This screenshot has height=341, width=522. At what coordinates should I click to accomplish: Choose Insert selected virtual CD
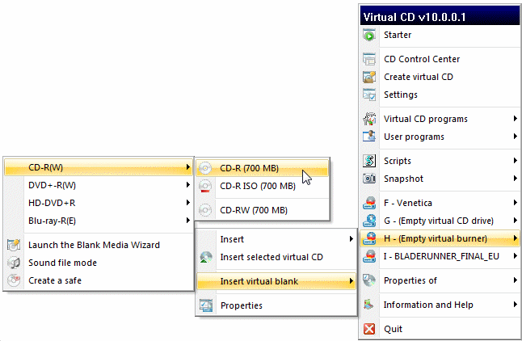click(x=272, y=257)
